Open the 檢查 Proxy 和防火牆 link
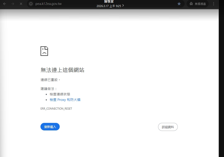224x157 pixels. [65, 100]
